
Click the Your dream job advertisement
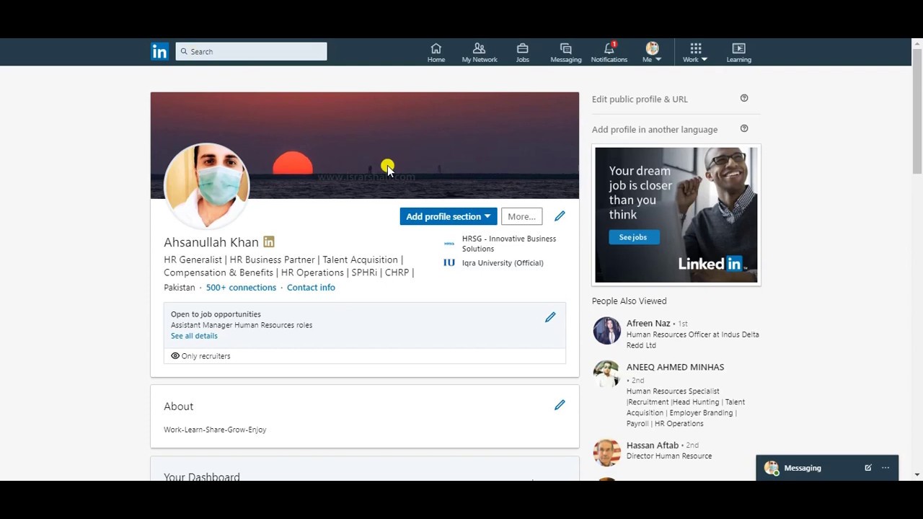(676, 215)
